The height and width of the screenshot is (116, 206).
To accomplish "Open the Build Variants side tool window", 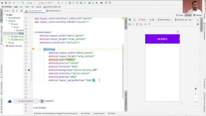I will [1, 105].
